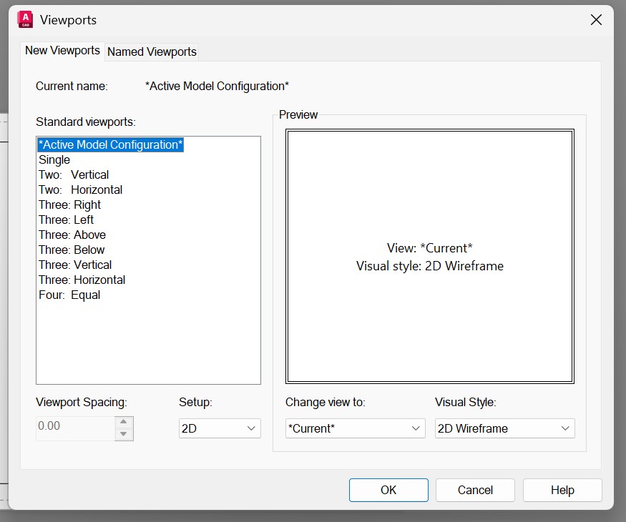Choose Three: Below viewport layout
626x522 pixels.
click(72, 250)
